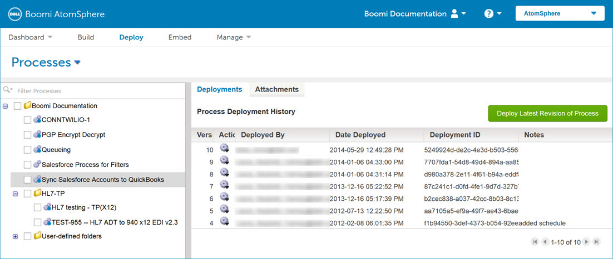Click the HL7-TP folder icon
613x259 pixels.
coord(37,192)
